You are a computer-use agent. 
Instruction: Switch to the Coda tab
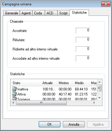coord(38,13)
